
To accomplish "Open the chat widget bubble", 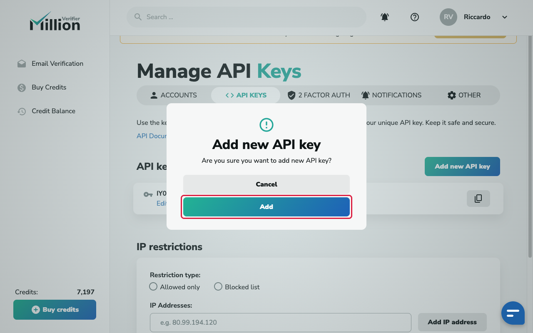I will [x=513, y=313].
